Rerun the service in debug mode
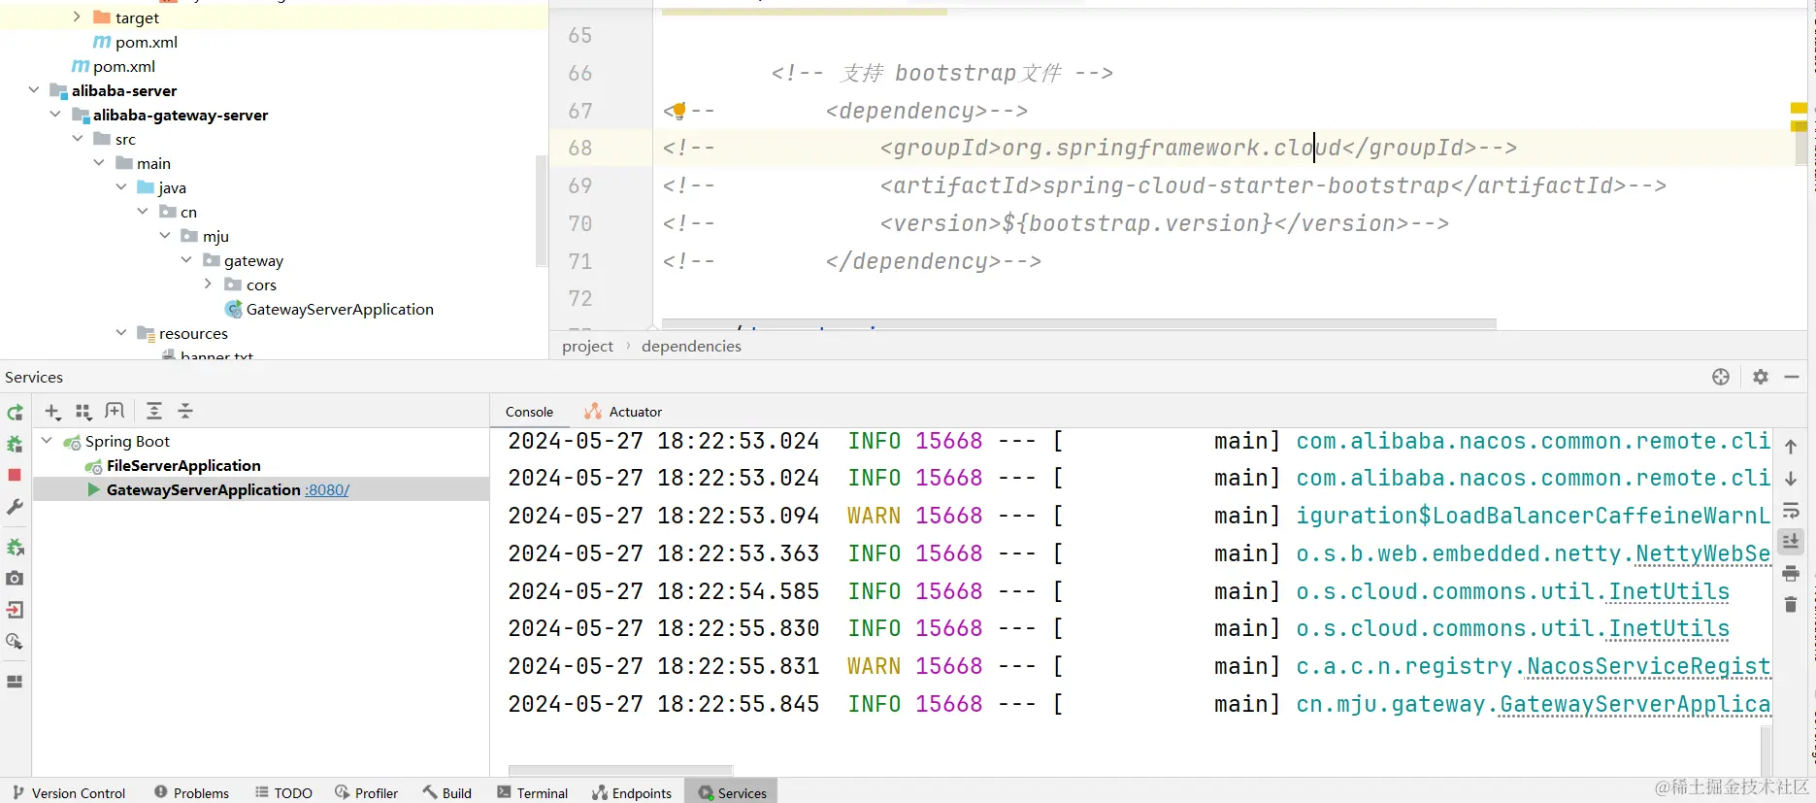The image size is (1816, 803). [x=15, y=445]
